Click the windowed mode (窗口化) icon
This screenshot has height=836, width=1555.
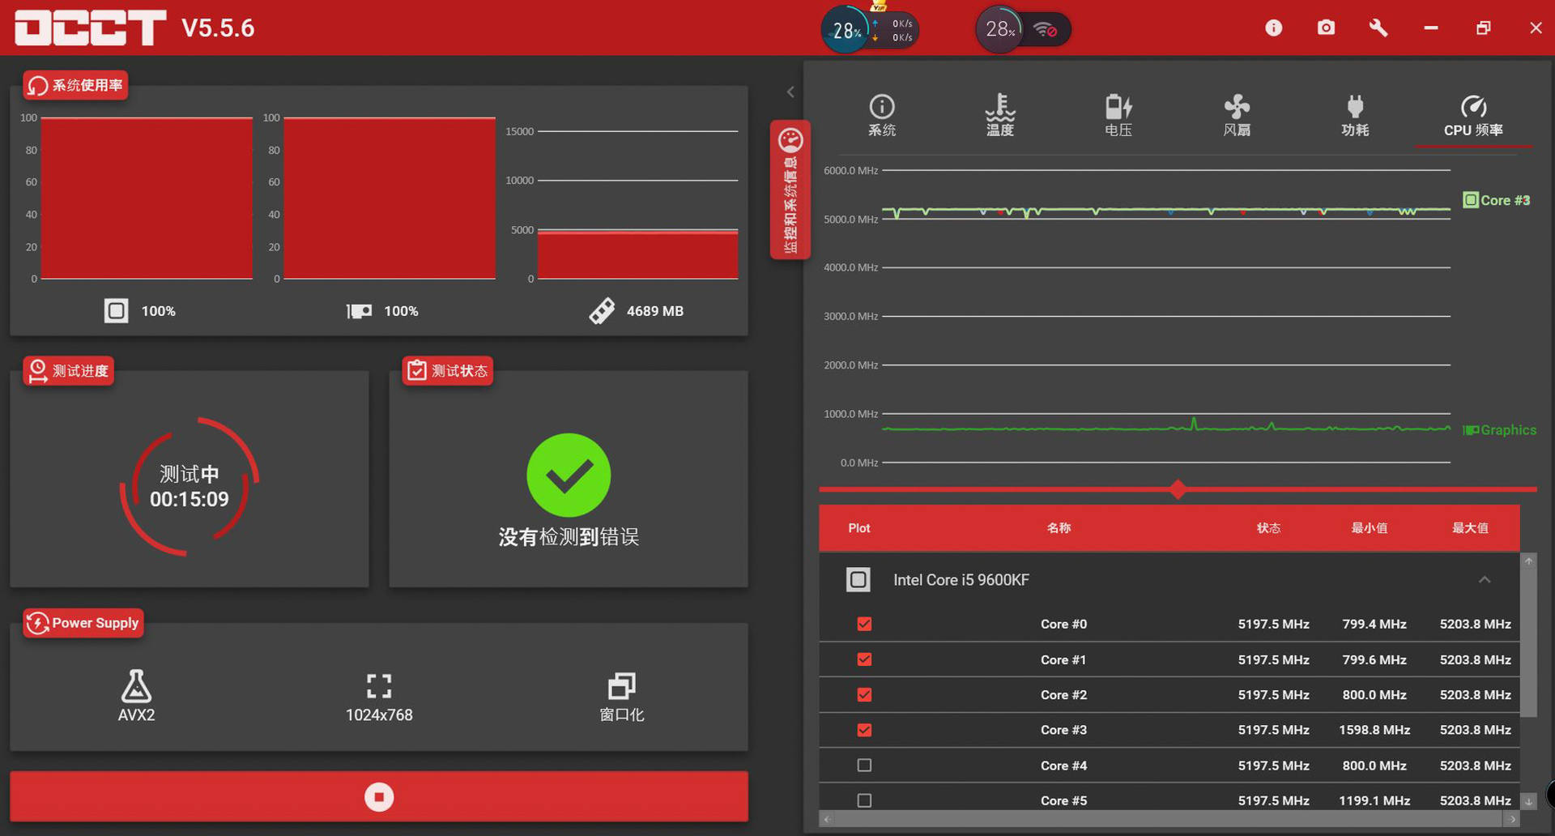point(622,686)
